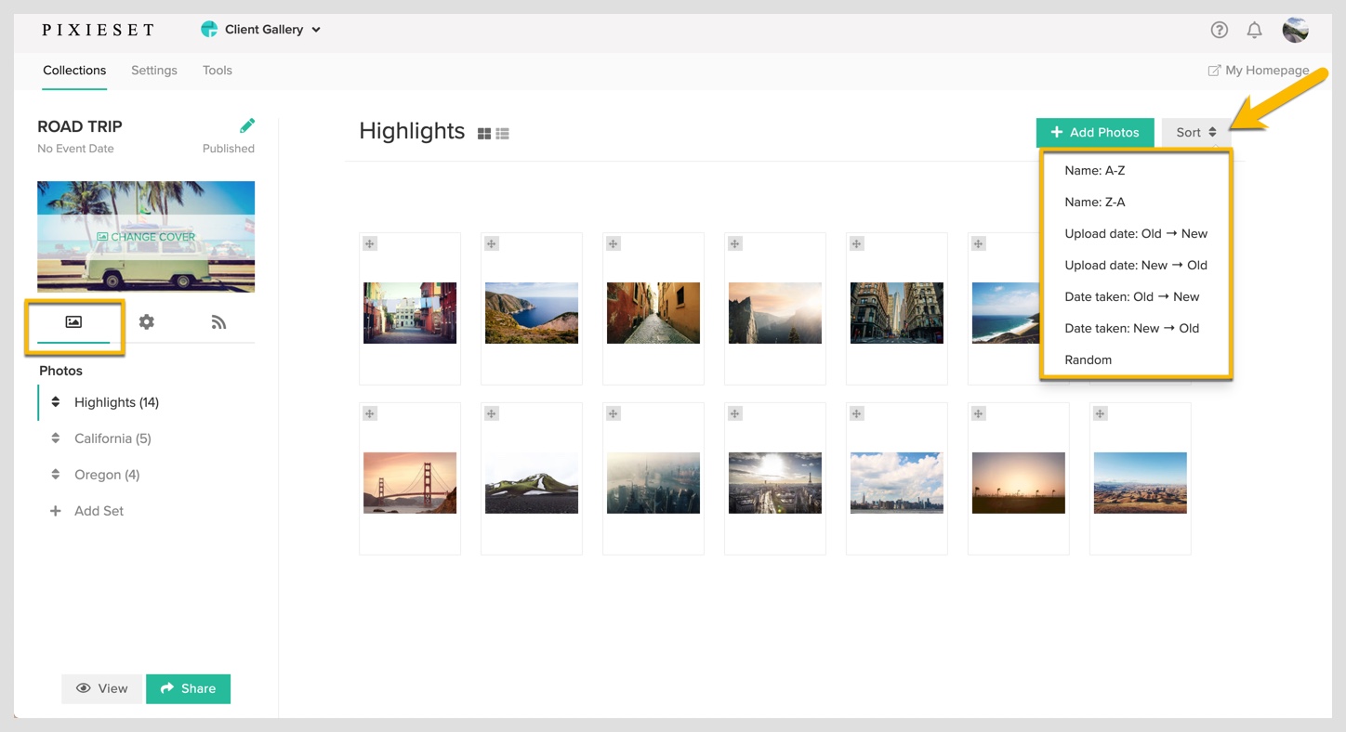Click the Client Gallery teal logo icon

[x=209, y=30]
